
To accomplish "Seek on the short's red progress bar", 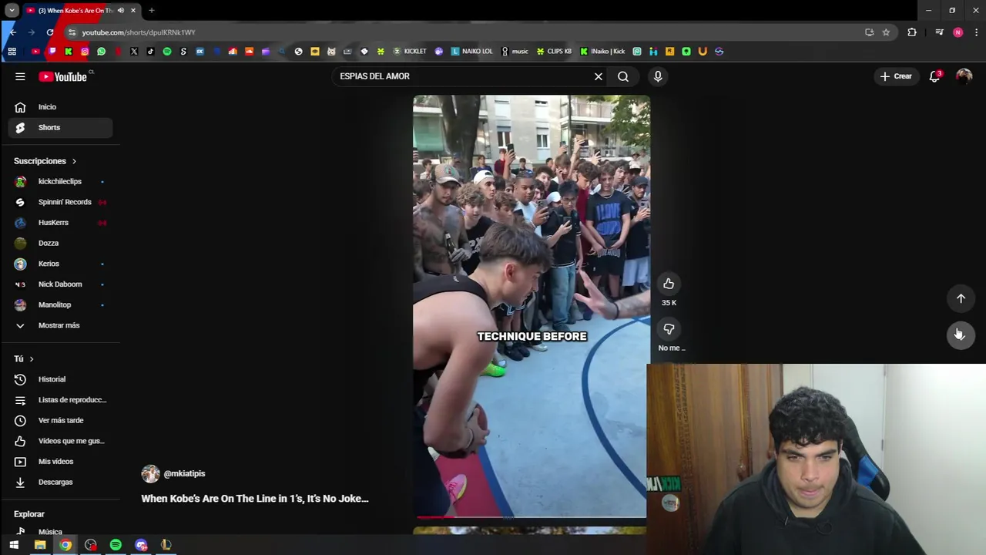I will point(530,517).
